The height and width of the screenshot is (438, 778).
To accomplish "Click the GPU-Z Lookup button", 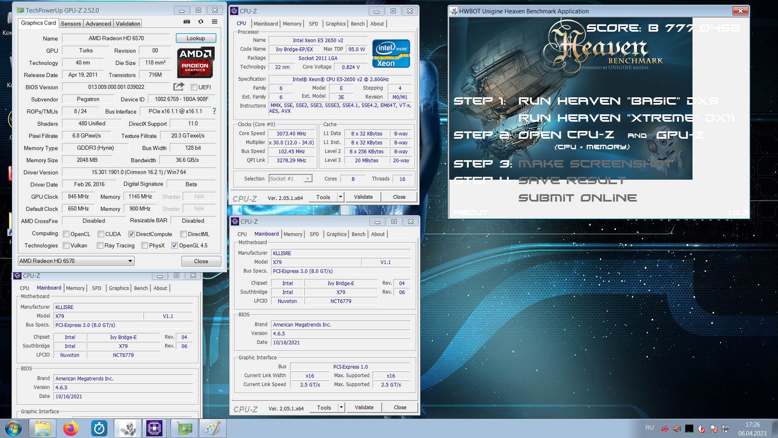I will click(x=196, y=38).
